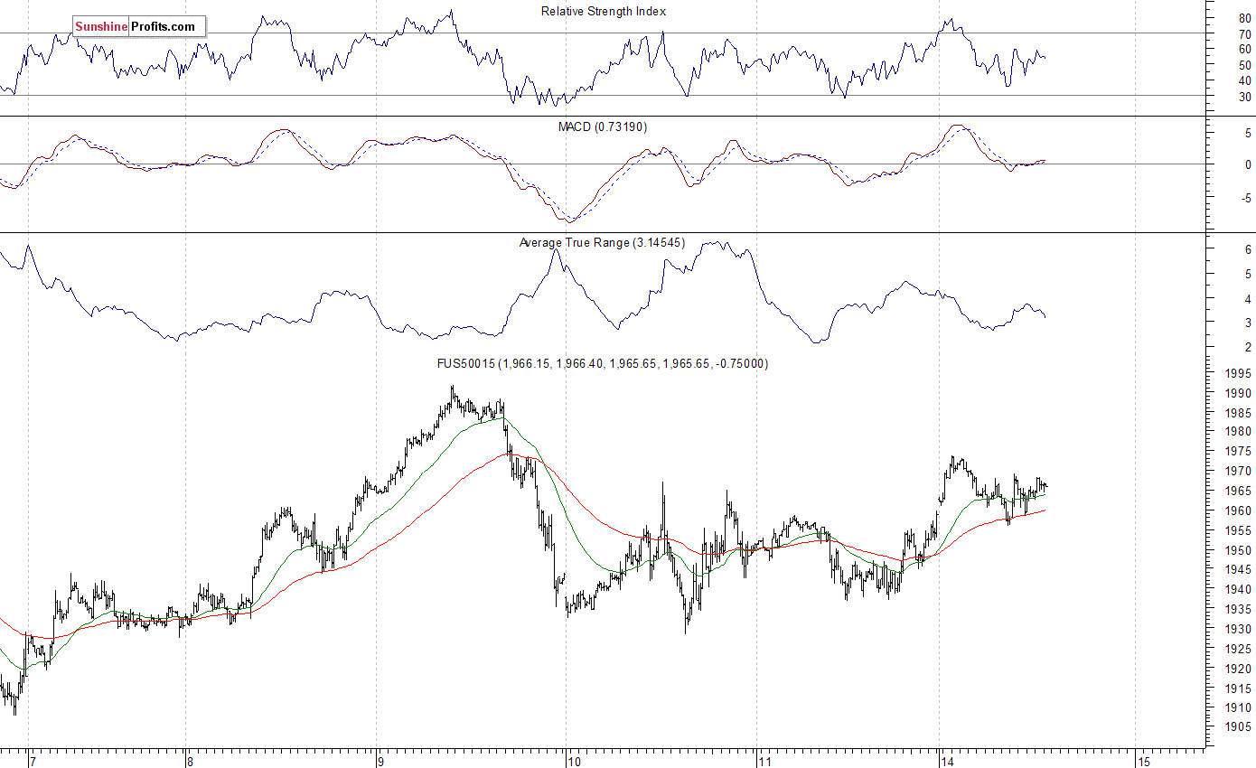Click the ATR axis value 2

point(1248,347)
